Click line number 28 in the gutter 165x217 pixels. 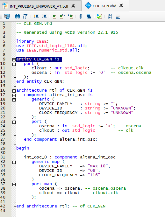3,143
